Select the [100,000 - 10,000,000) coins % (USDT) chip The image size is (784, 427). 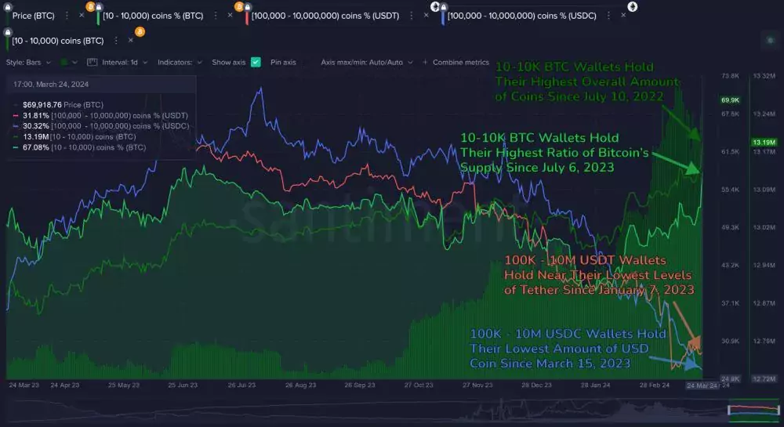[x=325, y=16]
